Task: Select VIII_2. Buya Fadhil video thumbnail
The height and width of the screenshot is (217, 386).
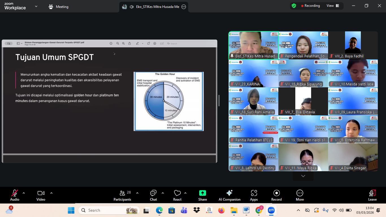Action: click(353, 45)
